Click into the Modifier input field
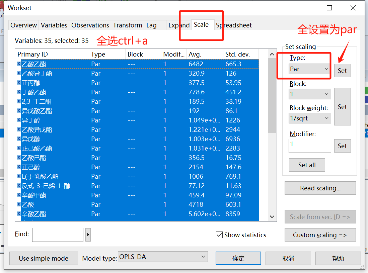368x273 pixels. 309,146
